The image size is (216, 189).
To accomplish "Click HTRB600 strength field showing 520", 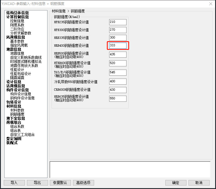I will click(118, 63).
